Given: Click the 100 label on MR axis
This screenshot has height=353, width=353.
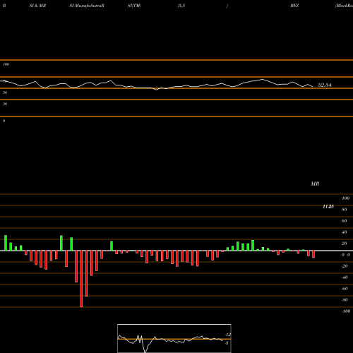Looking at the screenshot, I should coord(346,198).
